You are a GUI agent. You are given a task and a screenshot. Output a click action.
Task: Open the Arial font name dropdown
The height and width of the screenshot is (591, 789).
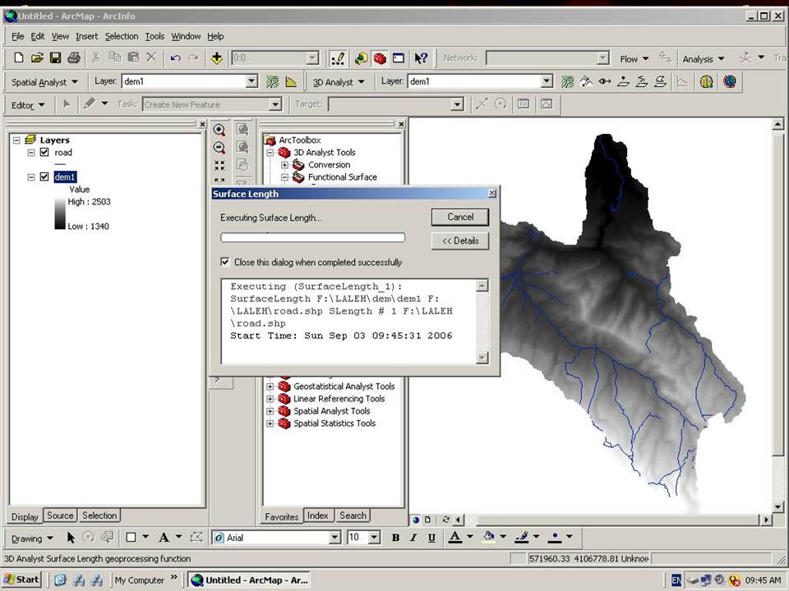pos(335,538)
